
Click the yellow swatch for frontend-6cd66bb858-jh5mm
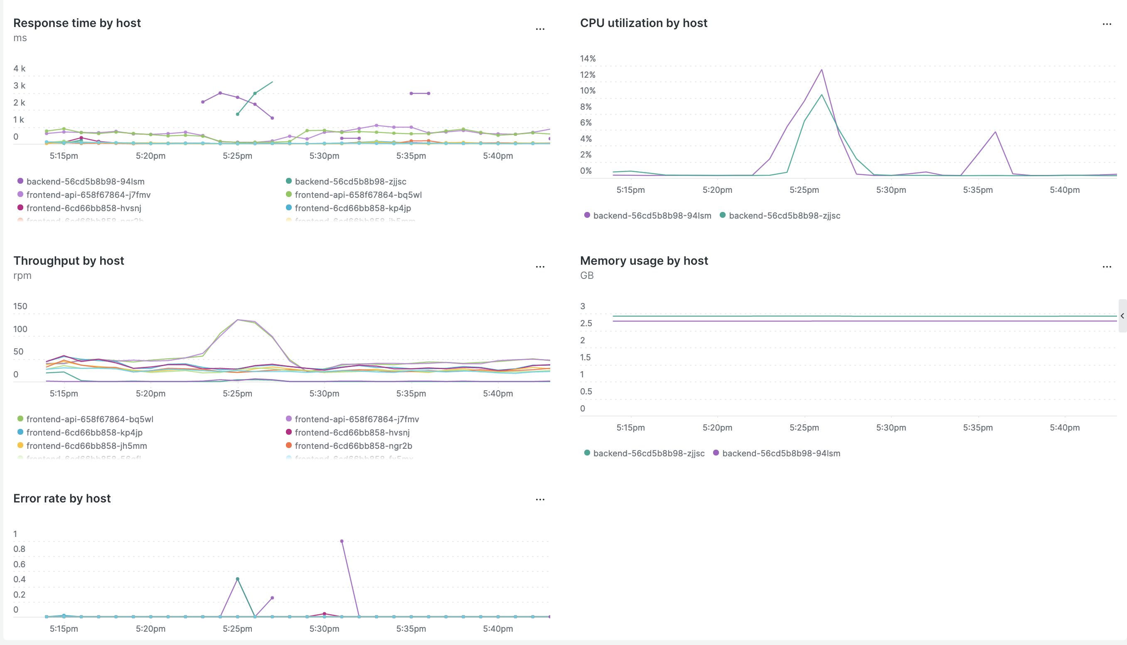tap(20, 445)
